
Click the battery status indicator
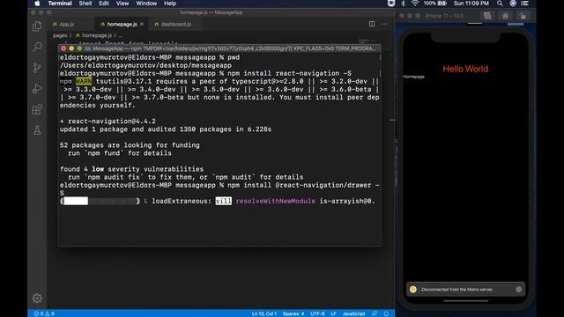pyautogui.click(x=434, y=4)
